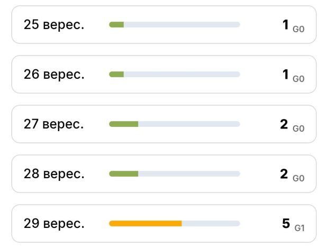Open the 25 верес. forecast card

pyautogui.click(x=164, y=25)
